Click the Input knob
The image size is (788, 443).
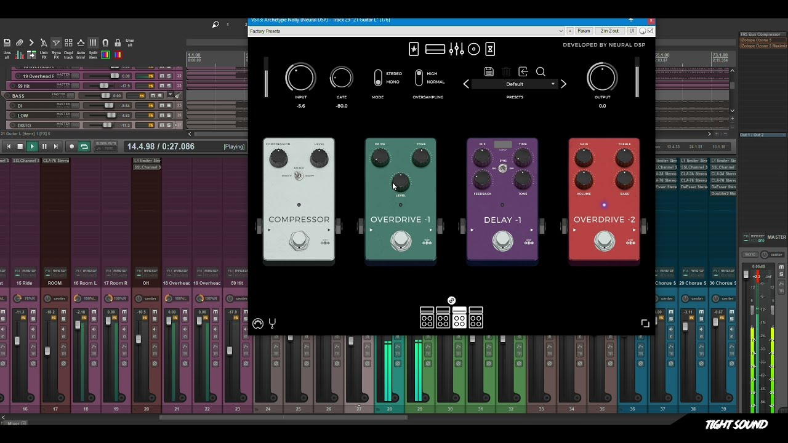(x=300, y=78)
